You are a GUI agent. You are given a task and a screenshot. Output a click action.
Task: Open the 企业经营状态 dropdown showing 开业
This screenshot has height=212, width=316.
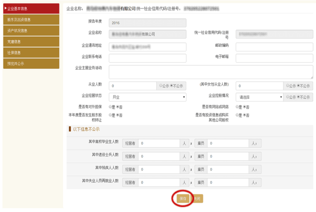click(147, 97)
